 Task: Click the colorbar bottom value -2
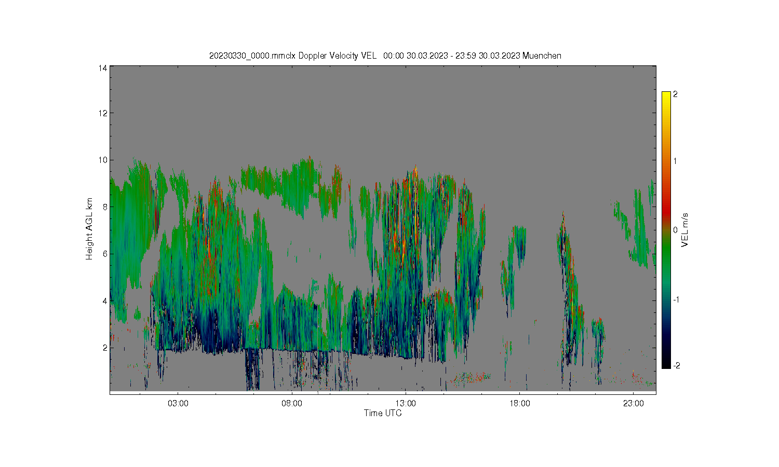click(x=676, y=366)
